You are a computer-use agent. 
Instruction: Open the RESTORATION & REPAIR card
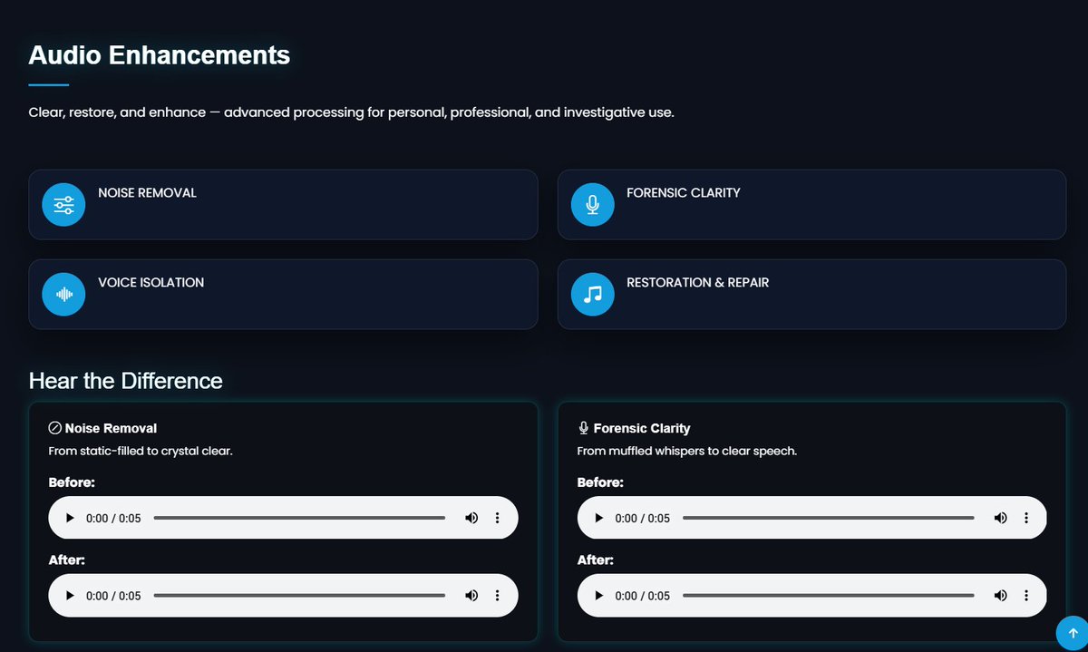click(811, 295)
